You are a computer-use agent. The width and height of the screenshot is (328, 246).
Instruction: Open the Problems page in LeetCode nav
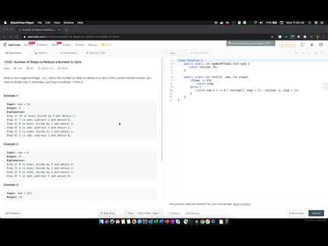coord(42,44)
